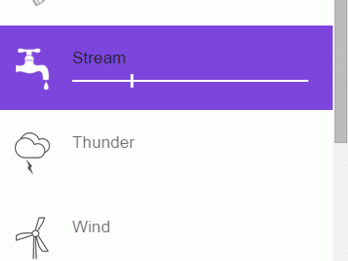Image resolution: width=348 pixels, height=261 pixels.
Task: Click the blank row area above Stream
Action: click(x=177, y=11)
